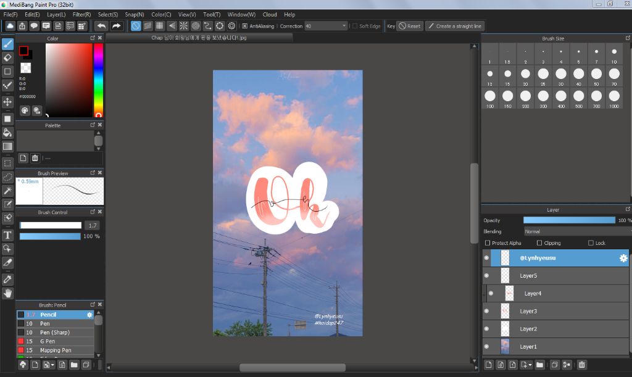Click the hue color strip
This screenshot has height=377, width=632.
pos(98,80)
